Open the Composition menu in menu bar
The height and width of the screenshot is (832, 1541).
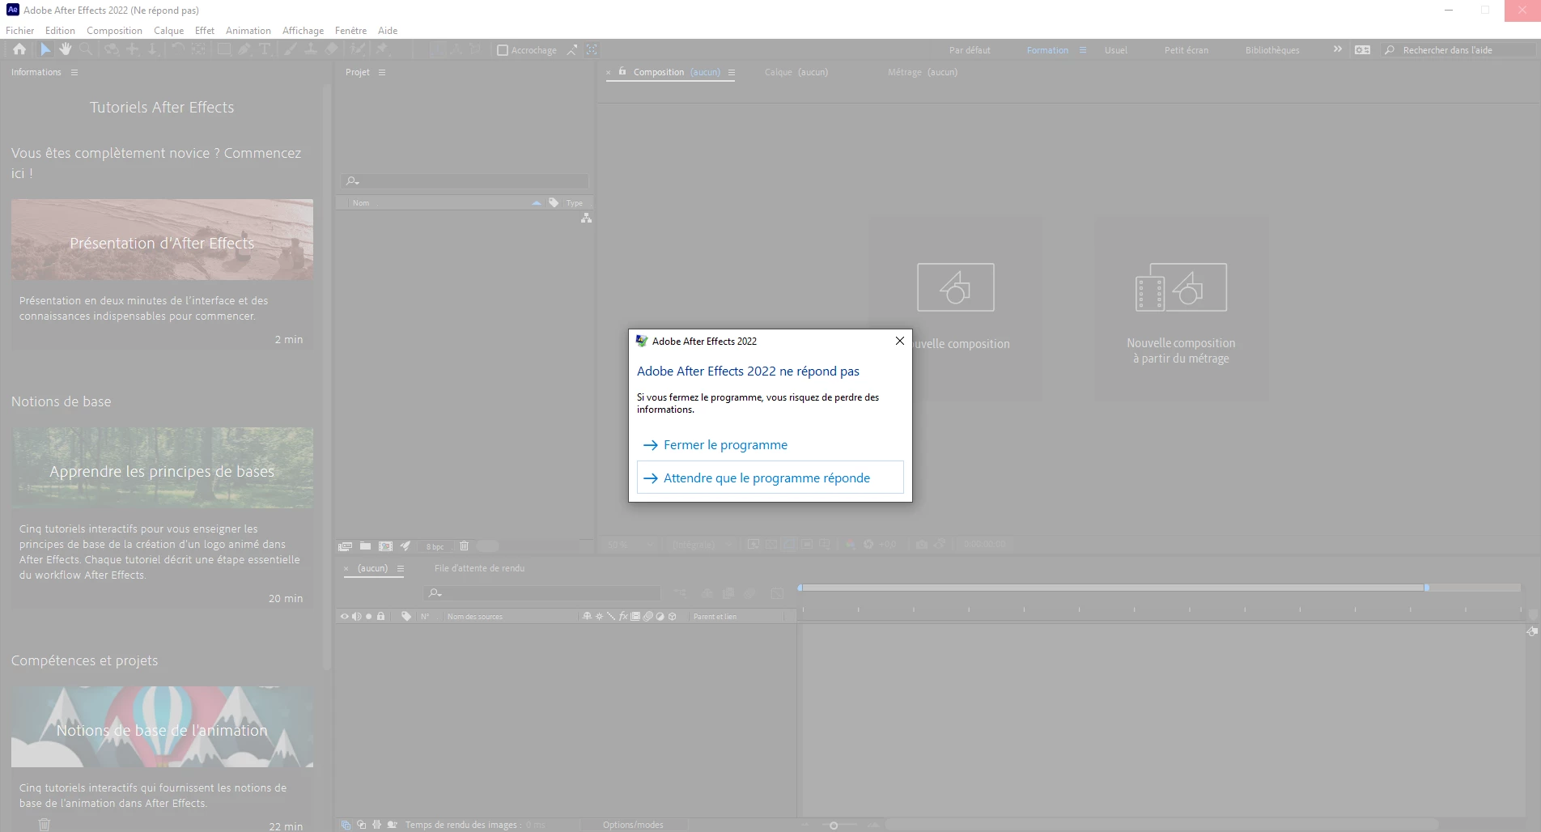click(114, 31)
